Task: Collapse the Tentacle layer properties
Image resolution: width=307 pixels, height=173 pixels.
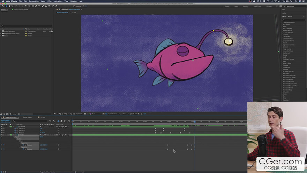Action: click(9, 135)
